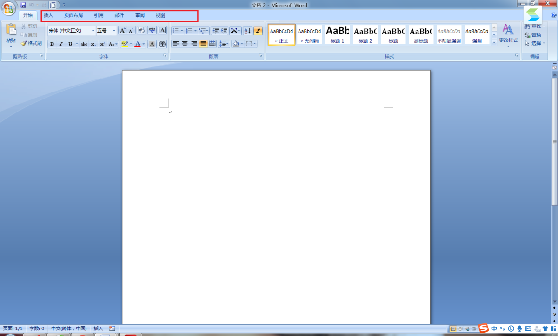Apply strikethrough with the abc icon
The height and width of the screenshot is (336, 558).
84,44
